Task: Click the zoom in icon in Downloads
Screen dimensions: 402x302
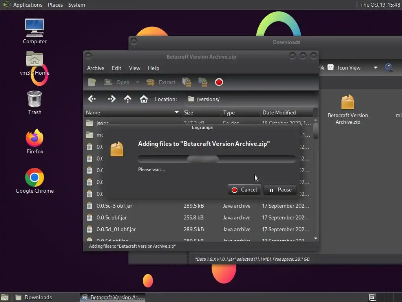Action: tap(331, 68)
